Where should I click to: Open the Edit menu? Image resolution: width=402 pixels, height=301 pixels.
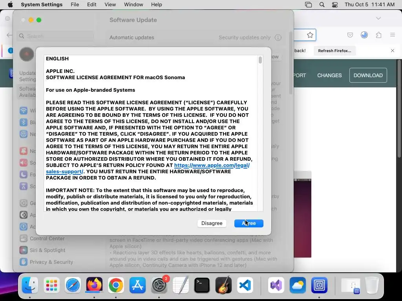click(91, 5)
